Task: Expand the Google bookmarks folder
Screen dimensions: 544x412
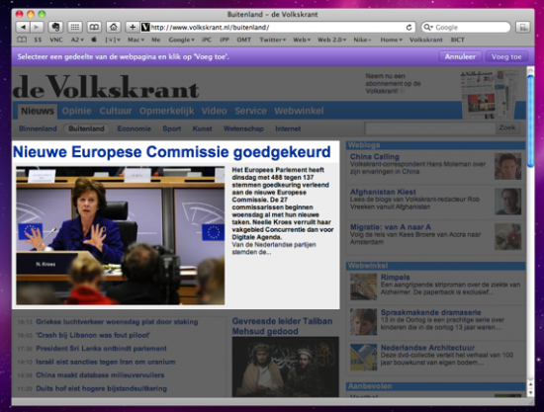Action: click(x=181, y=40)
